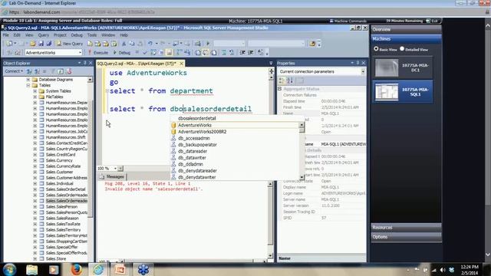Click the IntelliSense list vertical scrollbar
Image resolution: width=491 pixels, height=276 pixels.
tap(302, 151)
